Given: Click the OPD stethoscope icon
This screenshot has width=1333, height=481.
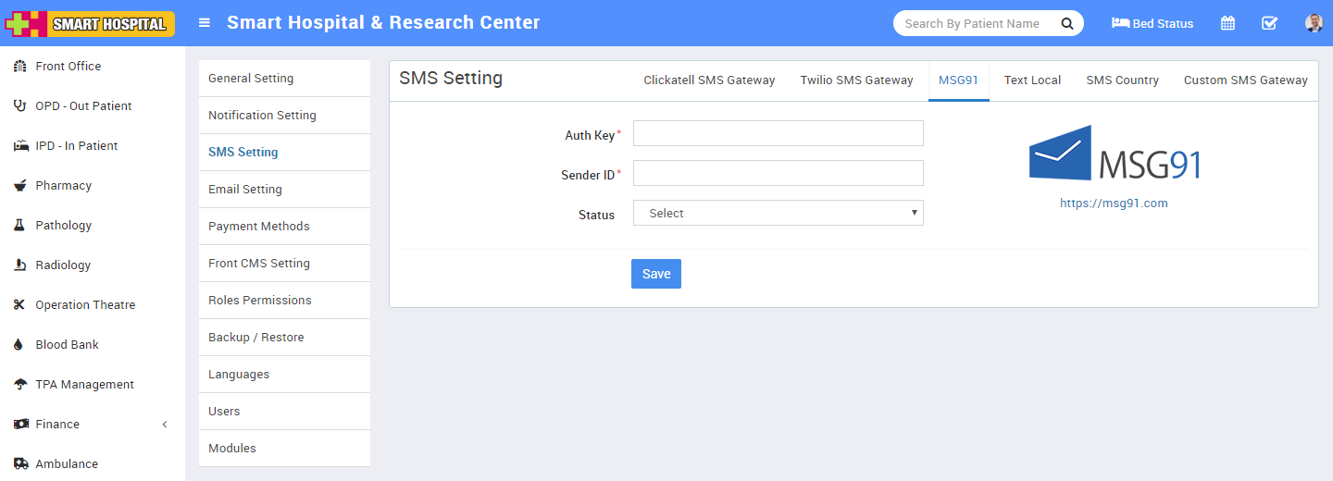Looking at the screenshot, I should pos(19,106).
